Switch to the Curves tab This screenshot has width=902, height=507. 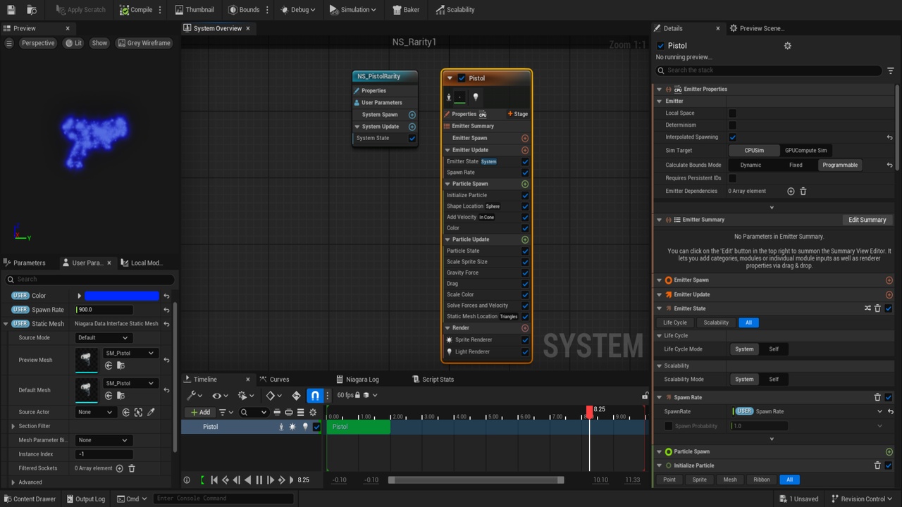(x=274, y=380)
